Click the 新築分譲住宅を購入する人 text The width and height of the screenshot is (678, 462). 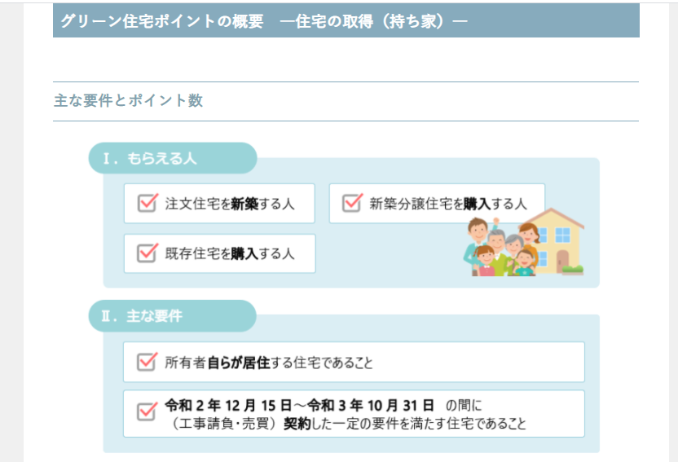[448, 203]
